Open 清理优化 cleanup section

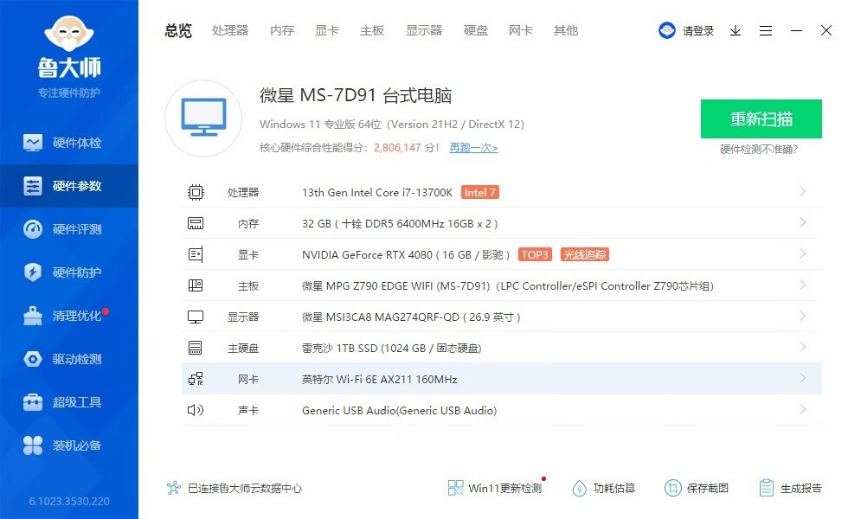click(x=68, y=316)
